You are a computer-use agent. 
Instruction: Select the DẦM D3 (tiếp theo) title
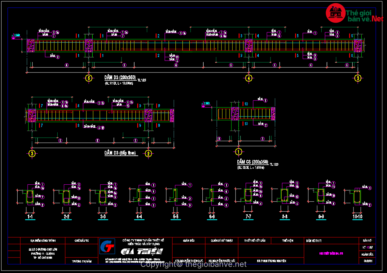[x=120, y=153]
